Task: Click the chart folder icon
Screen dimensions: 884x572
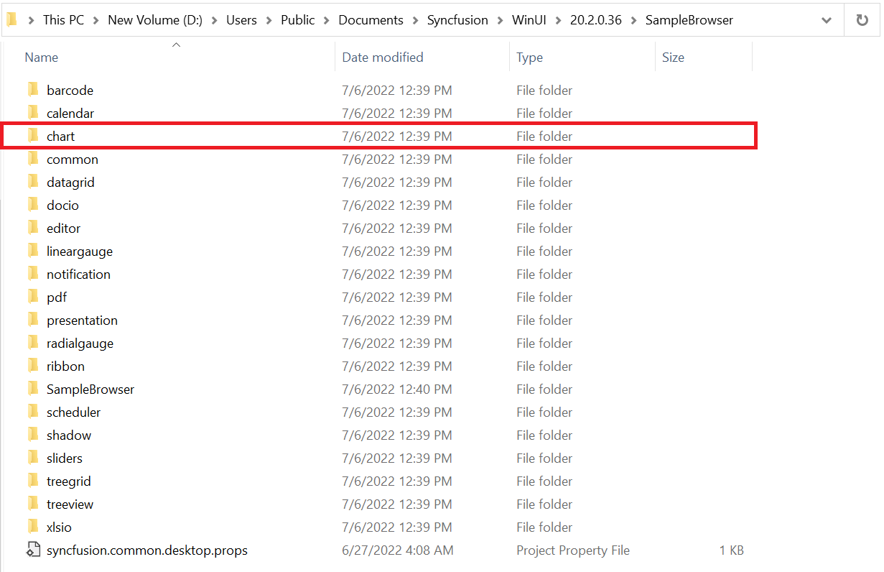Action: (x=33, y=136)
